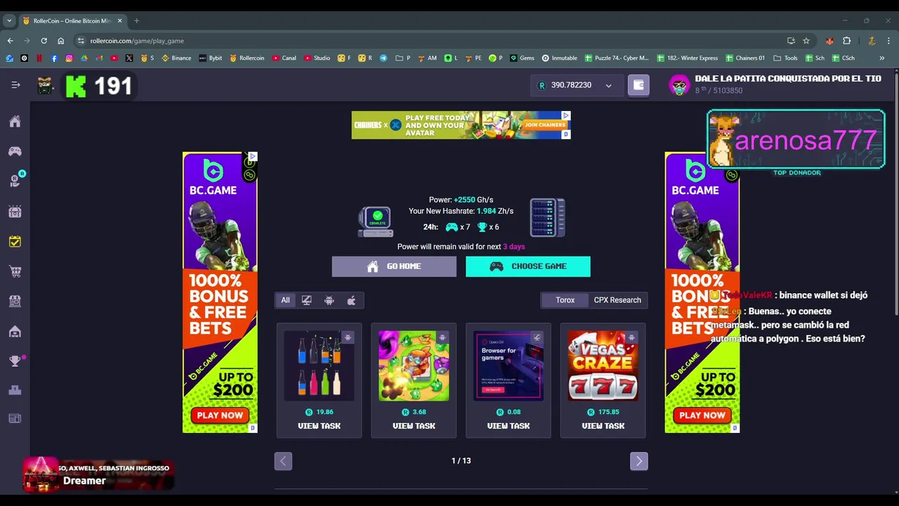
Task: Open the Facebook bookmark icon
Action: pos(54,58)
